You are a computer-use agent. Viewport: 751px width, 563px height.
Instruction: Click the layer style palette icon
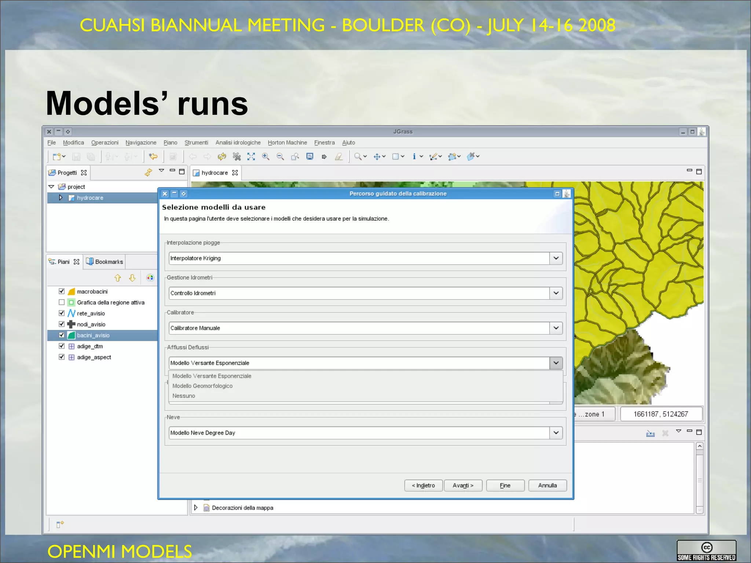150,278
